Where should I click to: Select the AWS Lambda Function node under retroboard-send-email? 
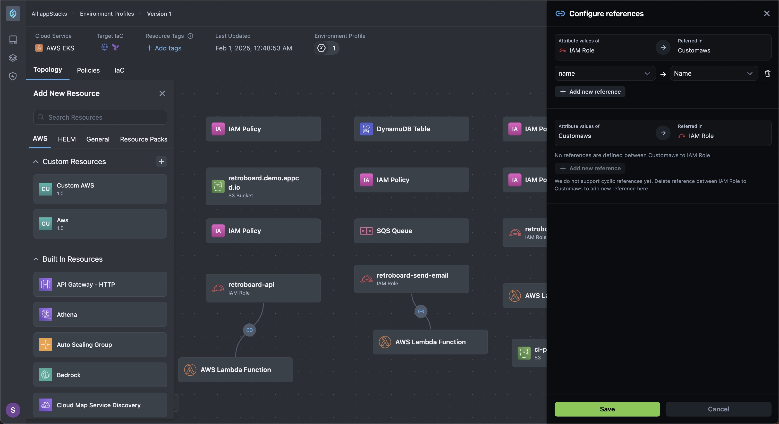[x=430, y=342]
